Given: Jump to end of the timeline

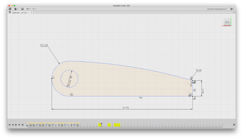Looking at the screenshot, I should [x=23, y=125].
